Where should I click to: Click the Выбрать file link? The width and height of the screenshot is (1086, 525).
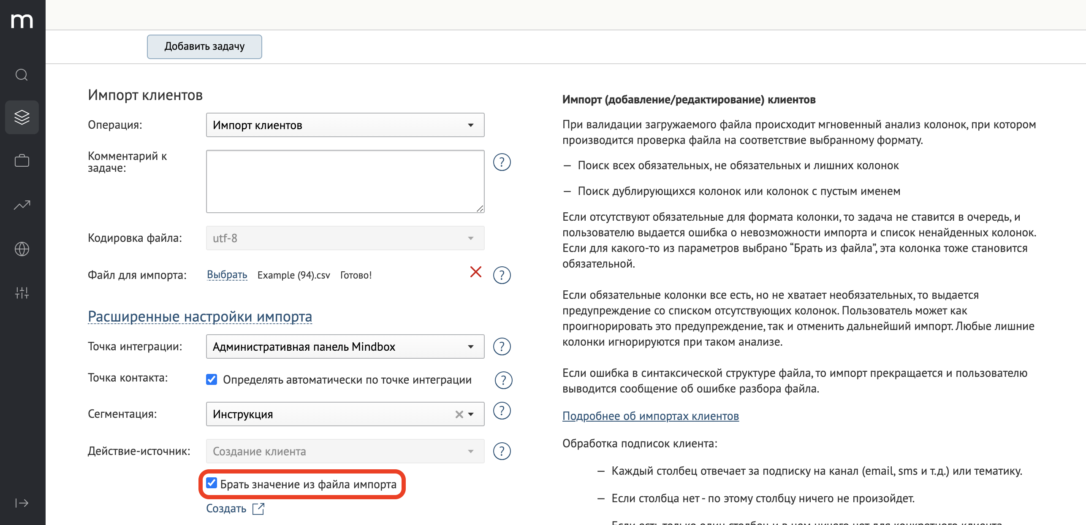(227, 275)
